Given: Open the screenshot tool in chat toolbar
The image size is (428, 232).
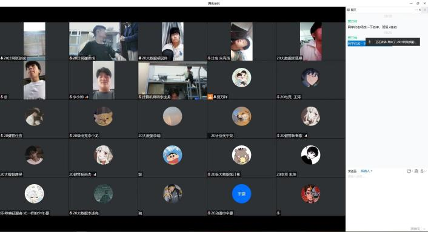Looking at the screenshot, I should click(409, 171).
